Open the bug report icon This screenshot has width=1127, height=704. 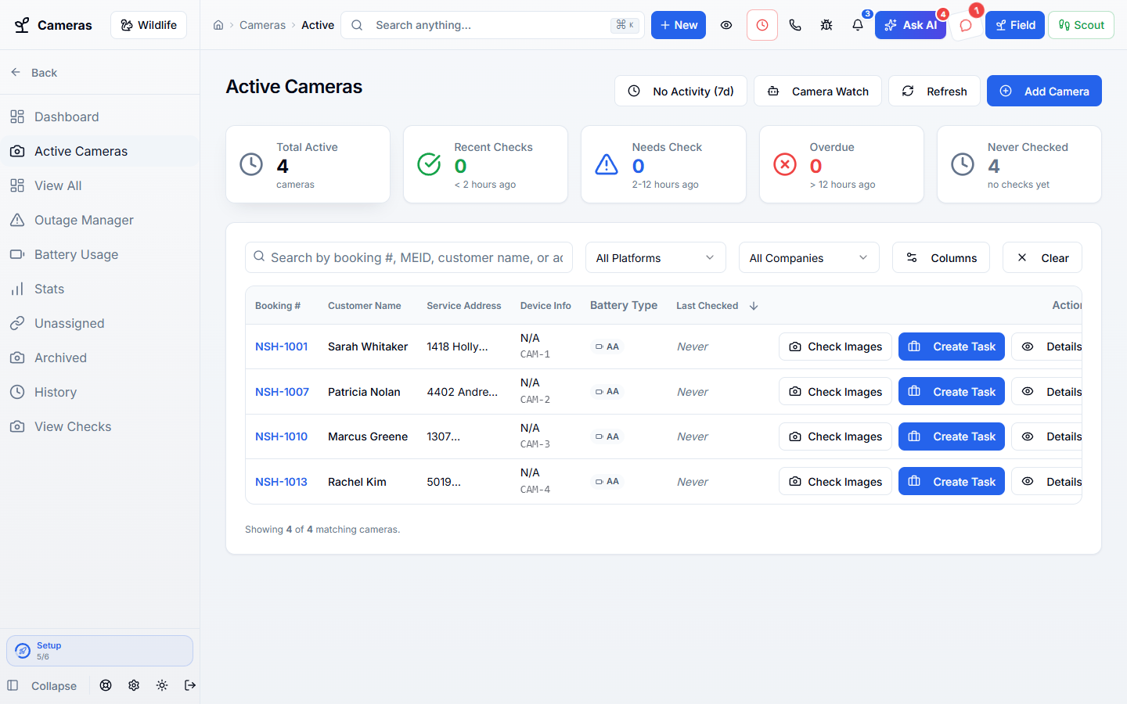826,25
